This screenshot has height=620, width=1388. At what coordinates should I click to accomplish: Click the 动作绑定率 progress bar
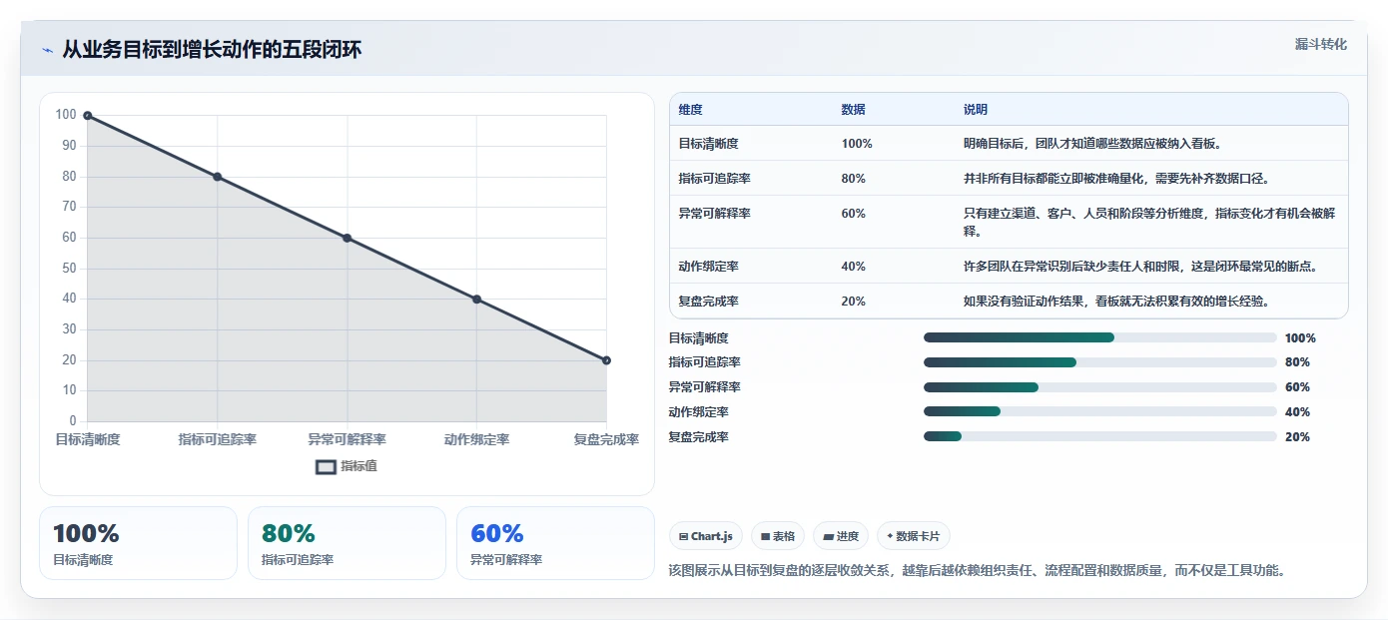pyautogui.click(x=1100, y=411)
